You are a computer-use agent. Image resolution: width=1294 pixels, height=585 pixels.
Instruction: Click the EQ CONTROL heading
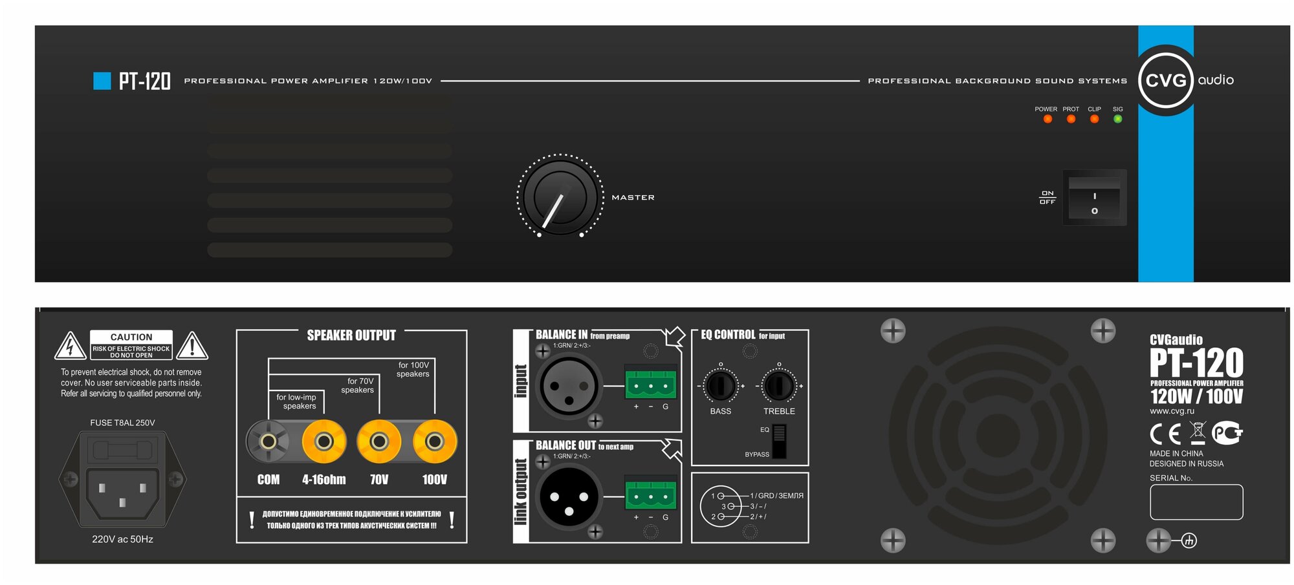[728, 335]
